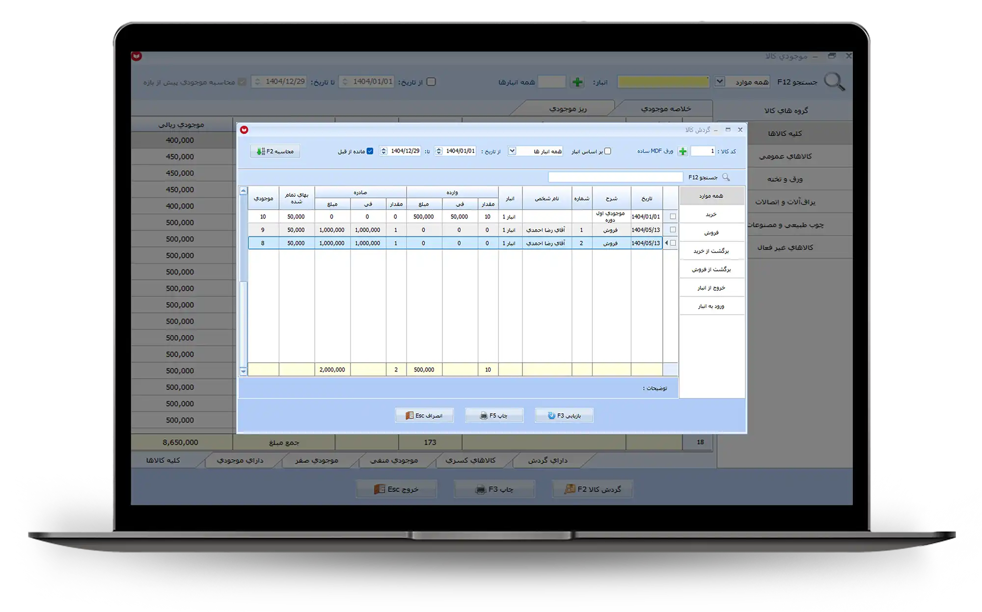Screen dimensions: 982x612
Task: Click the search text field in the dialog
Action: 615,177
